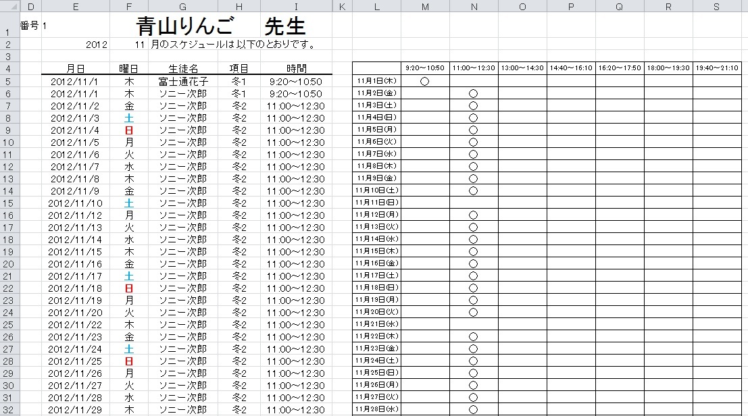Select the "19:40～21:10" schedule column heading
The width and height of the screenshot is (748, 416).
pos(717,68)
